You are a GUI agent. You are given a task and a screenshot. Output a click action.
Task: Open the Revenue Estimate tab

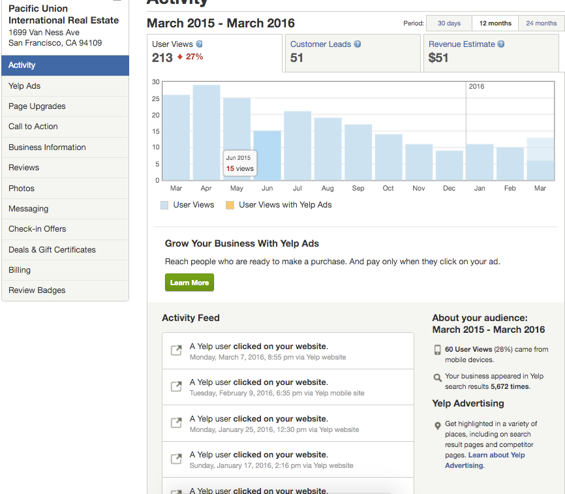click(x=493, y=52)
